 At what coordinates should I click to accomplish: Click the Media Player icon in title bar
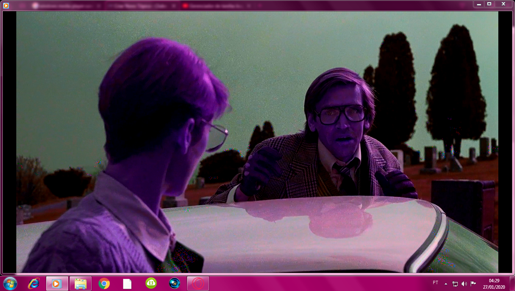click(6, 5)
